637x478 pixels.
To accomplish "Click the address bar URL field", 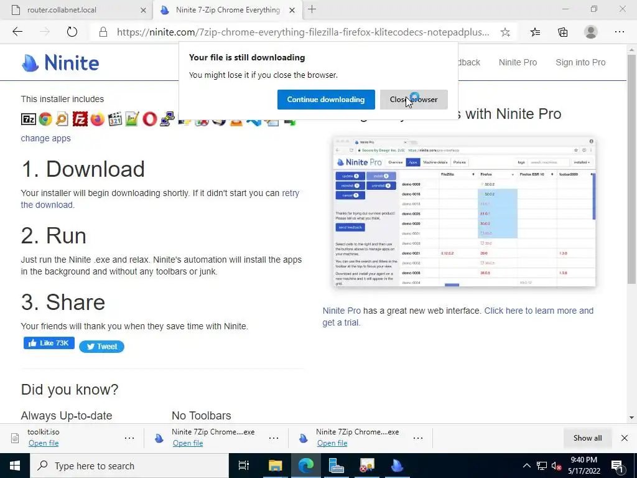I will pyautogui.click(x=303, y=32).
